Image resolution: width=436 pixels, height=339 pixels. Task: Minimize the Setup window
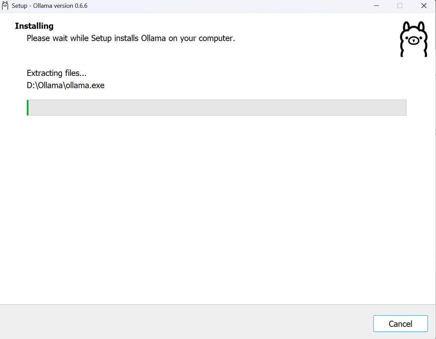pos(376,6)
